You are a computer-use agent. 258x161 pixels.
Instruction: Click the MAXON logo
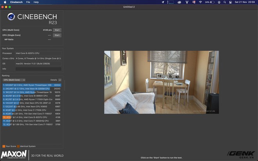14,154
